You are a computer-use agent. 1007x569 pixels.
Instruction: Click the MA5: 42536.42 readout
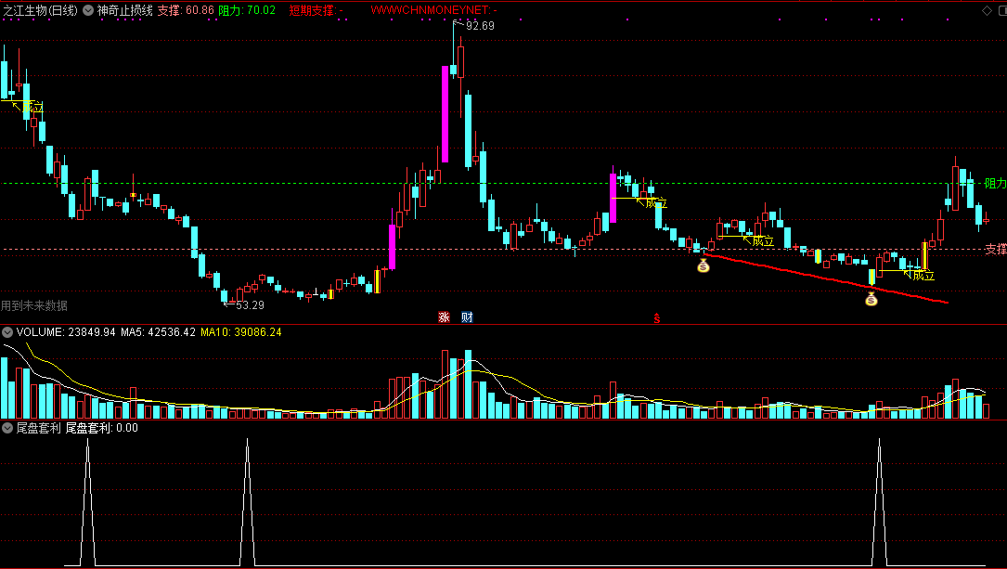(158, 332)
